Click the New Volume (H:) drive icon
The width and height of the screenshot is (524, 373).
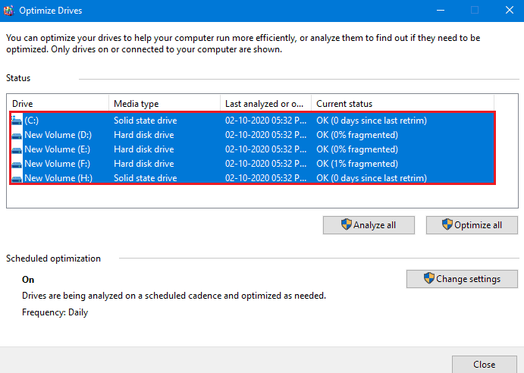click(17, 178)
